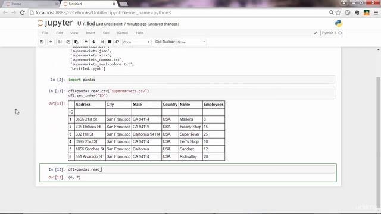Open the browser zoom magnifier icon
The image size is (381, 214).
tap(331, 12)
